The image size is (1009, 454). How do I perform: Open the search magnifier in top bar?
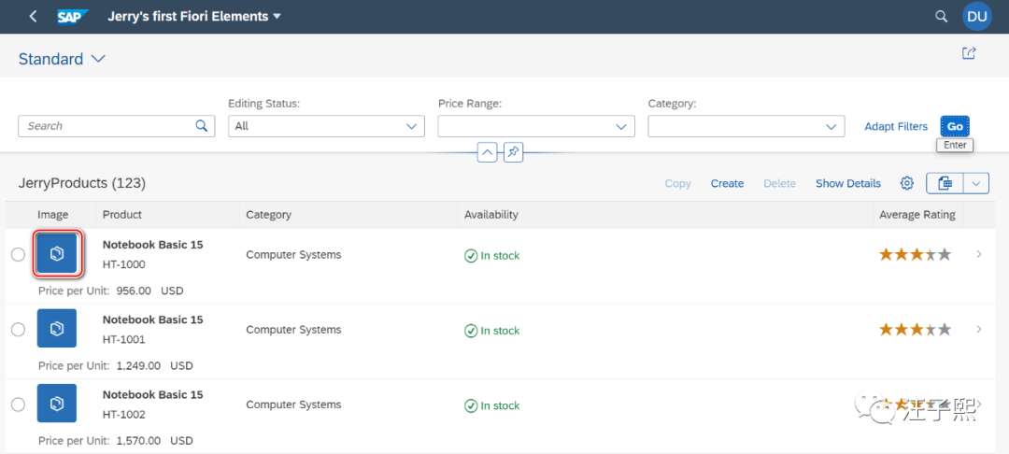click(x=942, y=16)
